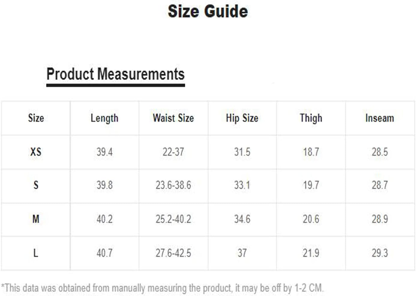
Task: Select the L size row label
Action: point(36,253)
